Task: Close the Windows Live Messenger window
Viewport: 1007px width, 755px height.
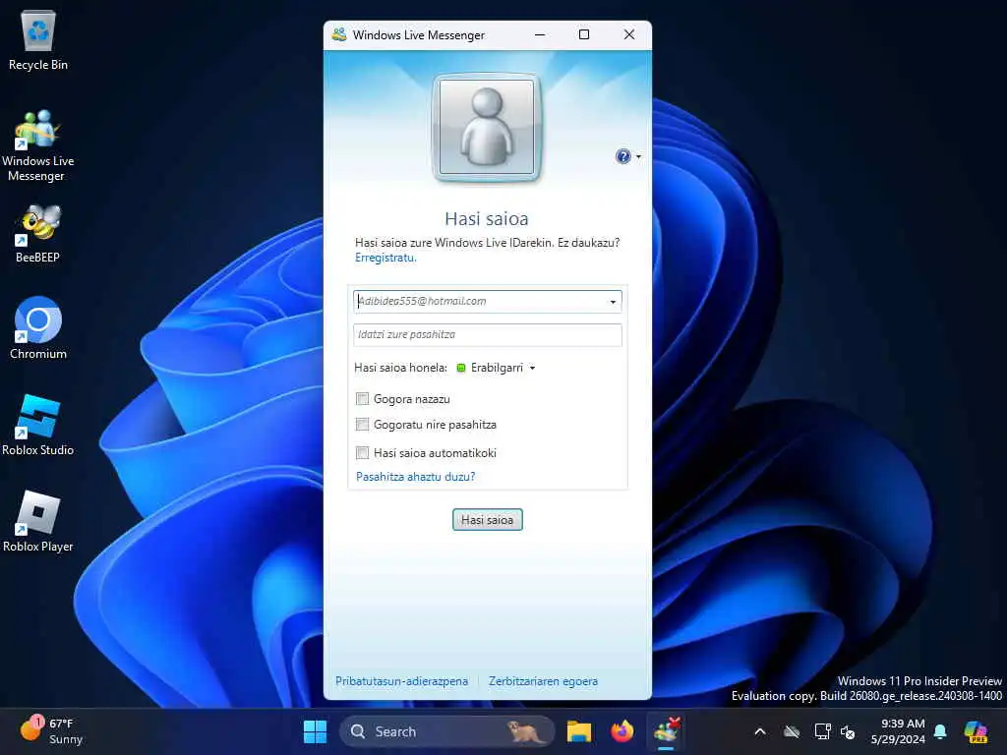Action: (629, 34)
